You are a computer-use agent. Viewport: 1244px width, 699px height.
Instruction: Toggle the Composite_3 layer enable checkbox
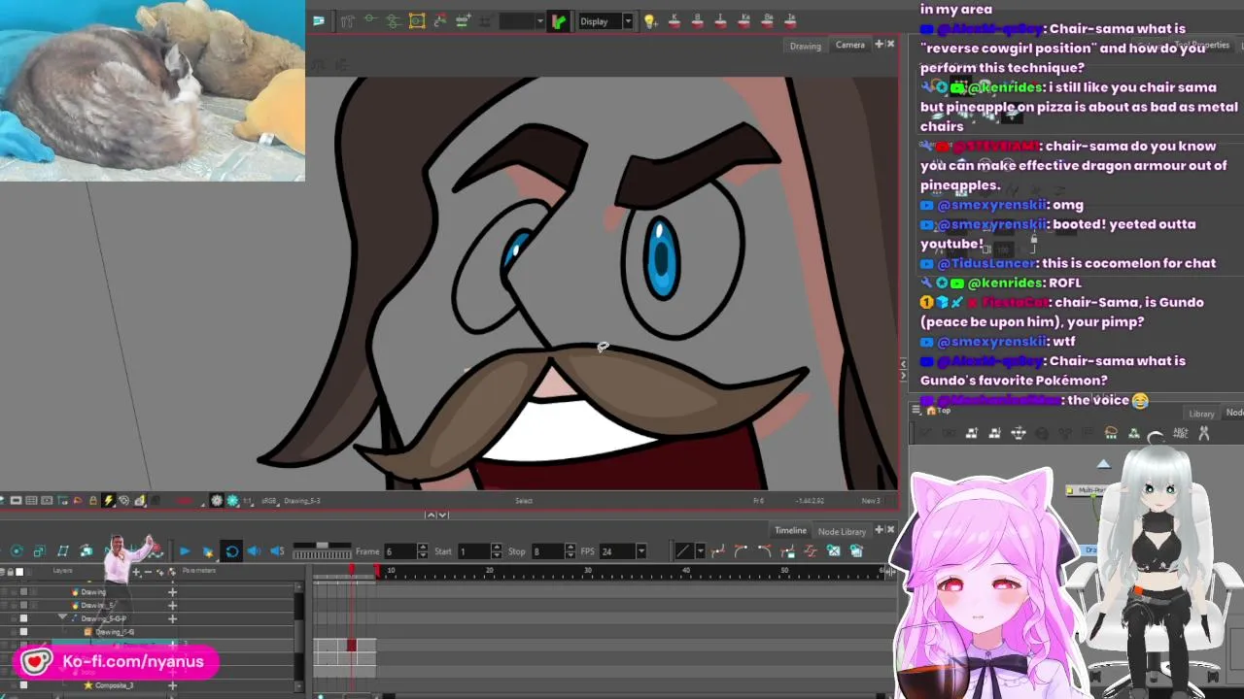point(23,685)
